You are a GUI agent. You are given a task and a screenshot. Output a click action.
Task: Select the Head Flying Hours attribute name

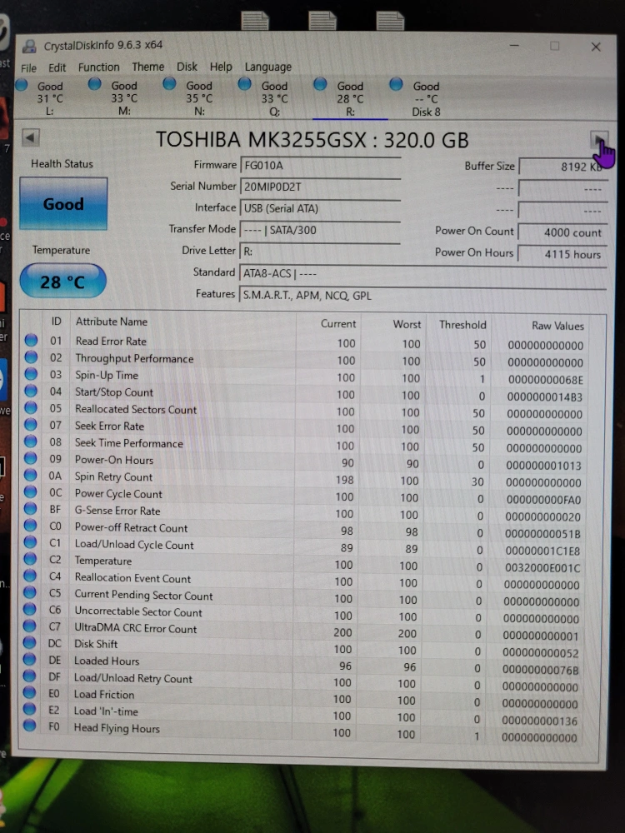[117, 728]
